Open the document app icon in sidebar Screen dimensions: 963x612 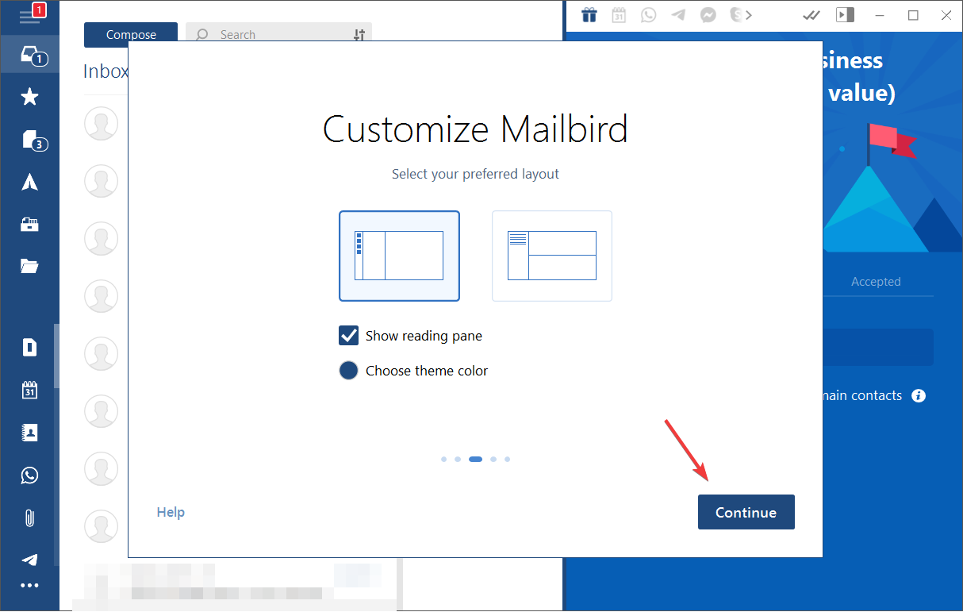pyautogui.click(x=29, y=347)
